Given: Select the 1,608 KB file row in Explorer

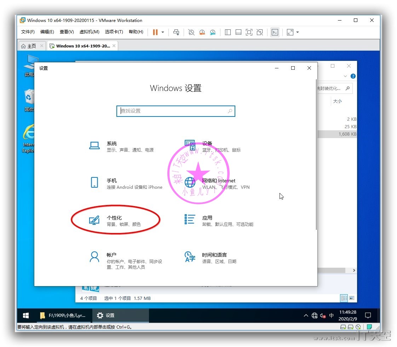Looking at the screenshot, I should 337,134.
